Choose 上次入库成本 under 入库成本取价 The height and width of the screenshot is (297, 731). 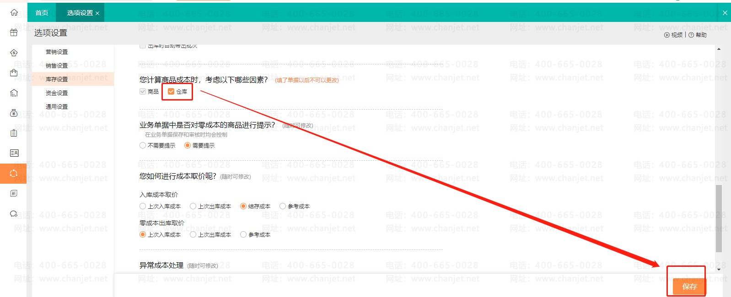(143, 207)
